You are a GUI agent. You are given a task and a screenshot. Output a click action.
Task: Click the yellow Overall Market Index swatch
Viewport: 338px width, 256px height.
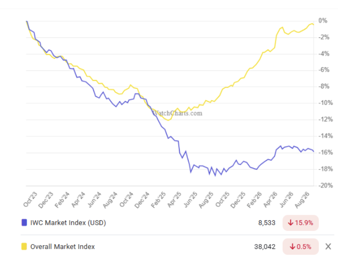[x=24, y=246]
